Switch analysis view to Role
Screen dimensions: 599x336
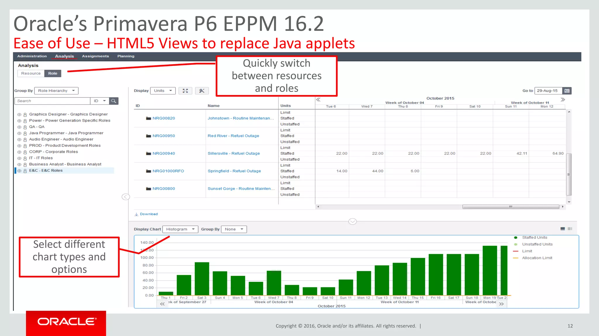click(53, 73)
